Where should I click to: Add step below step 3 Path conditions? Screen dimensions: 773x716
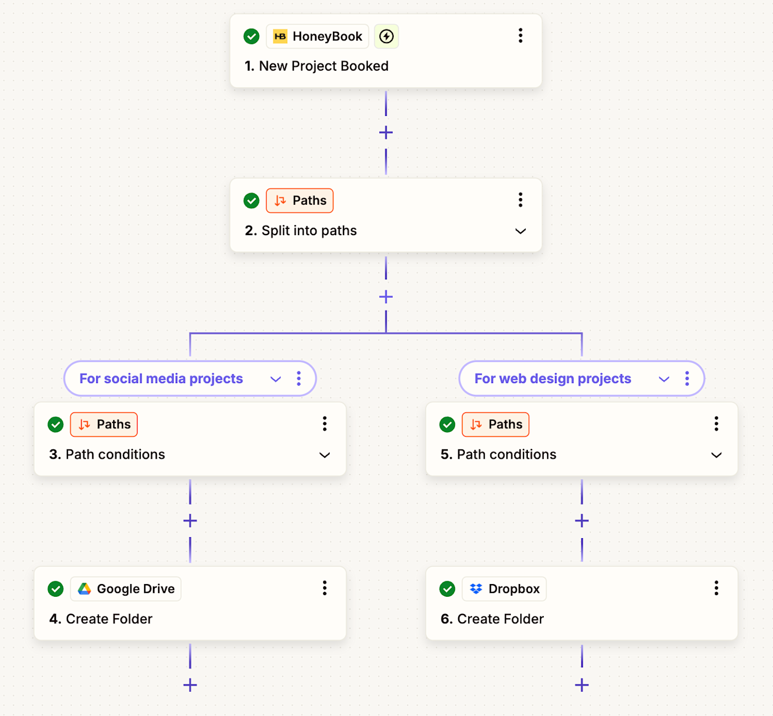[190, 521]
